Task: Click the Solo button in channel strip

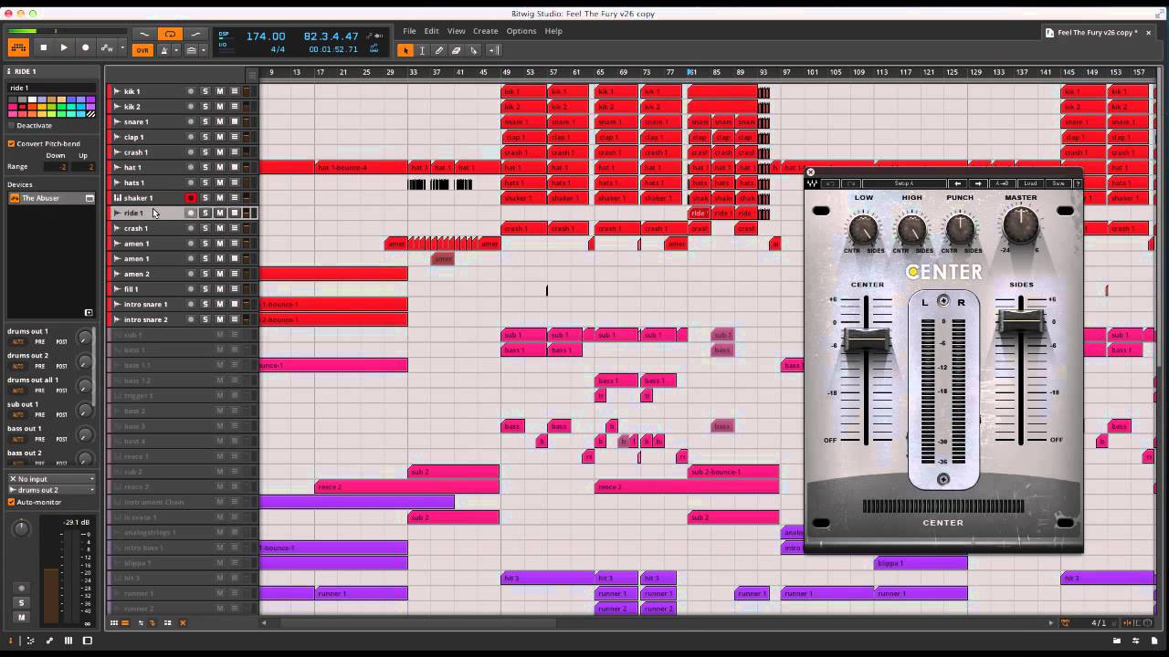Action: [21, 603]
